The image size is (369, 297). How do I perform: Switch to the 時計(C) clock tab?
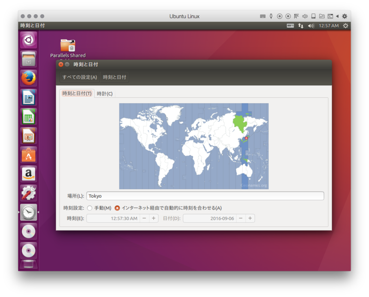[x=105, y=94]
